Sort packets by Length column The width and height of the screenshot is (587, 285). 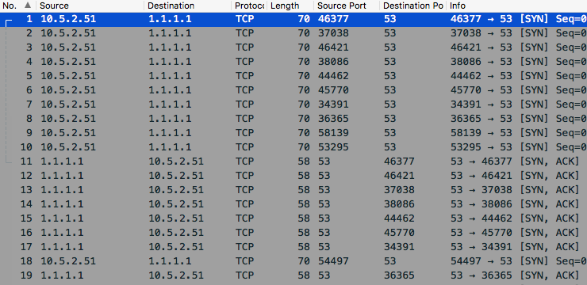click(290, 6)
